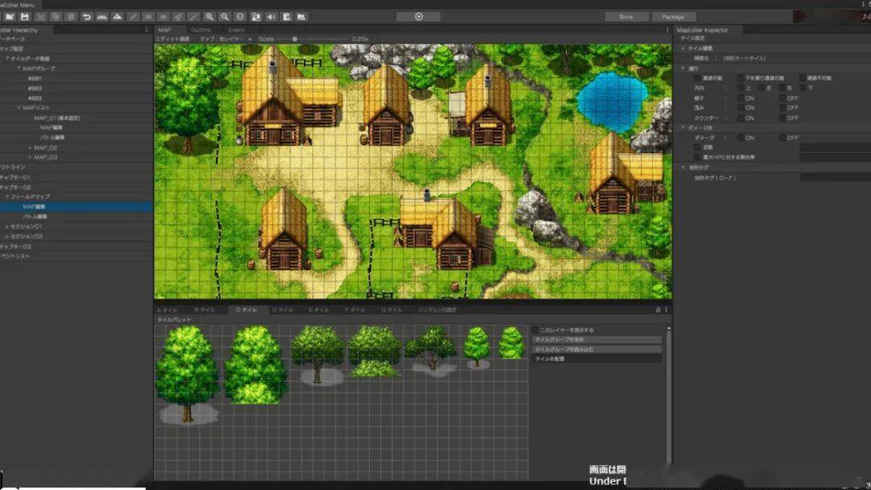Click the Scale slider handle

pyautogui.click(x=295, y=39)
